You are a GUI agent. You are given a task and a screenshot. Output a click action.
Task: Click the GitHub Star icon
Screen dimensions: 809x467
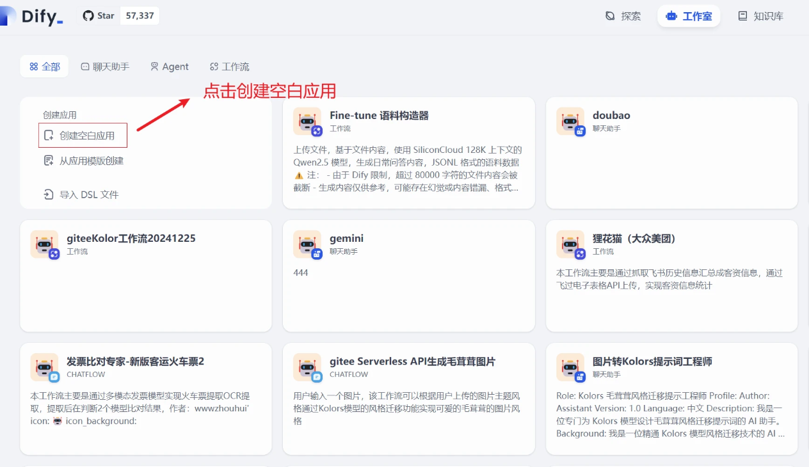pyautogui.click(x=88, y=15)
